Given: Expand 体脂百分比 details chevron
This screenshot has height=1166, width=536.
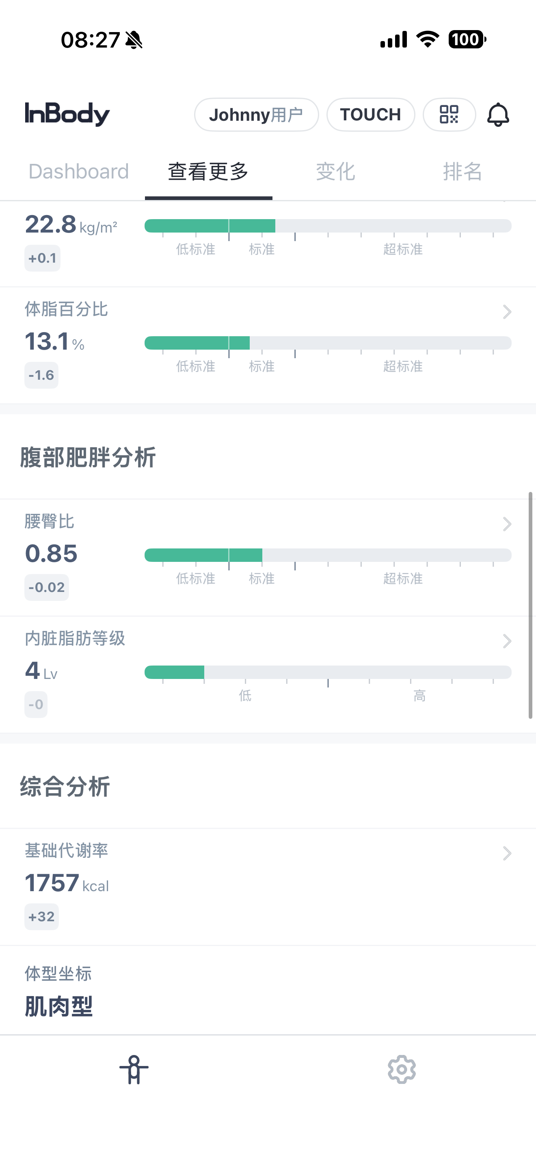Looking at the screenshot, I should point(507,312).
